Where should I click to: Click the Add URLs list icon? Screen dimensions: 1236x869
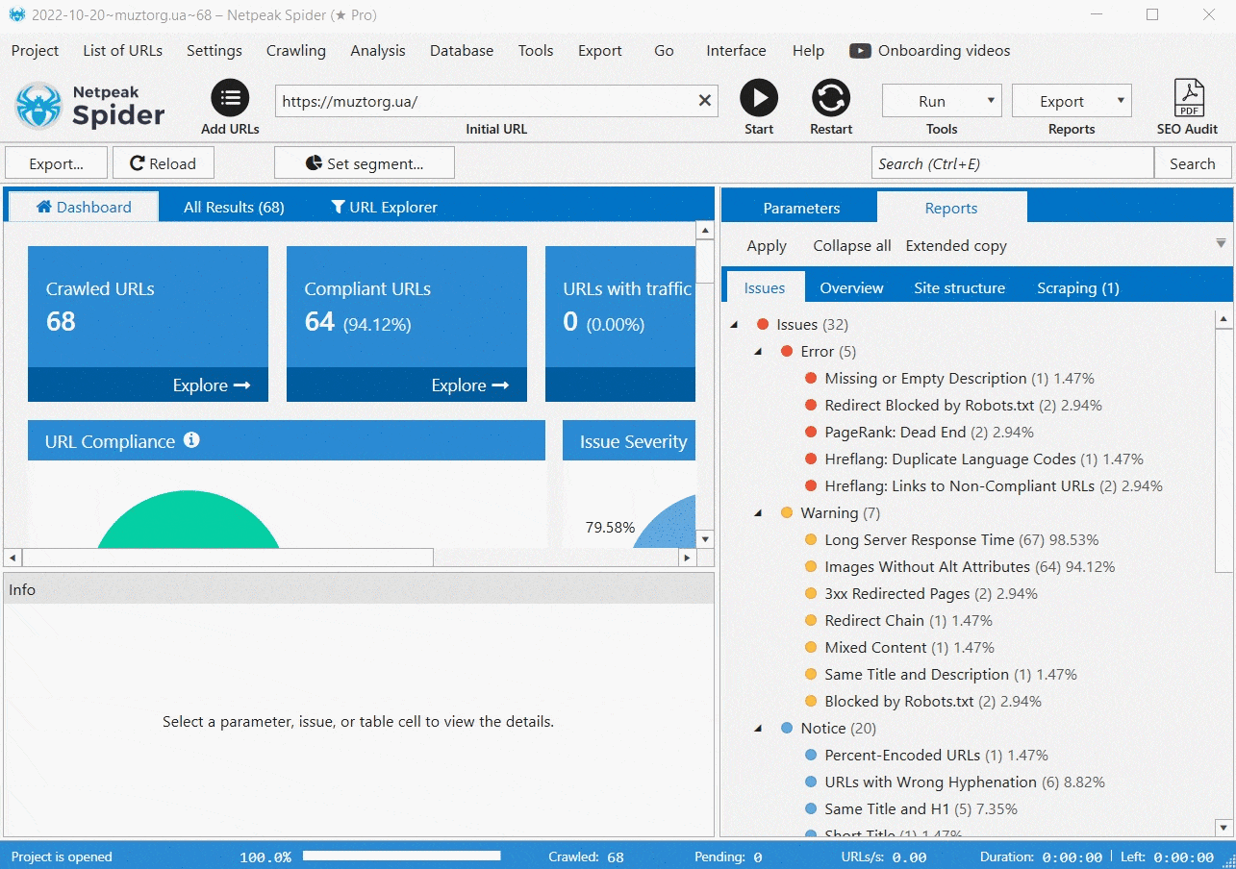pos(230,98)
